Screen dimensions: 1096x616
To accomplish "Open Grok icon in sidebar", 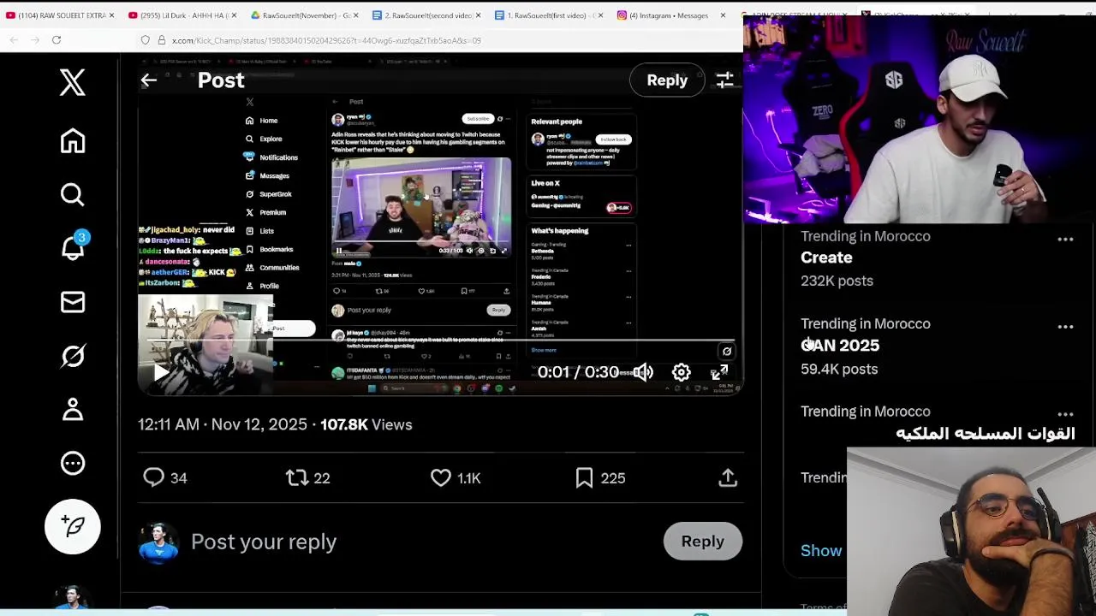I will coord(73,356).
